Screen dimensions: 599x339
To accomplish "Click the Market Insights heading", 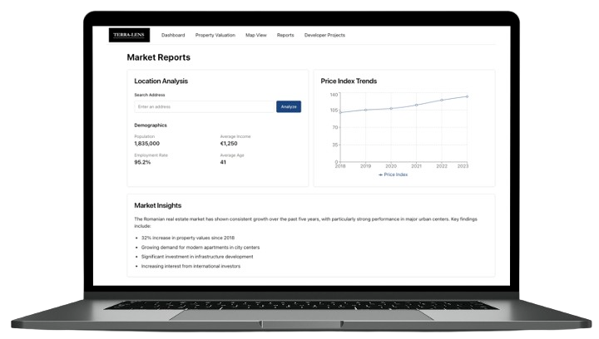I will point(158,205).
